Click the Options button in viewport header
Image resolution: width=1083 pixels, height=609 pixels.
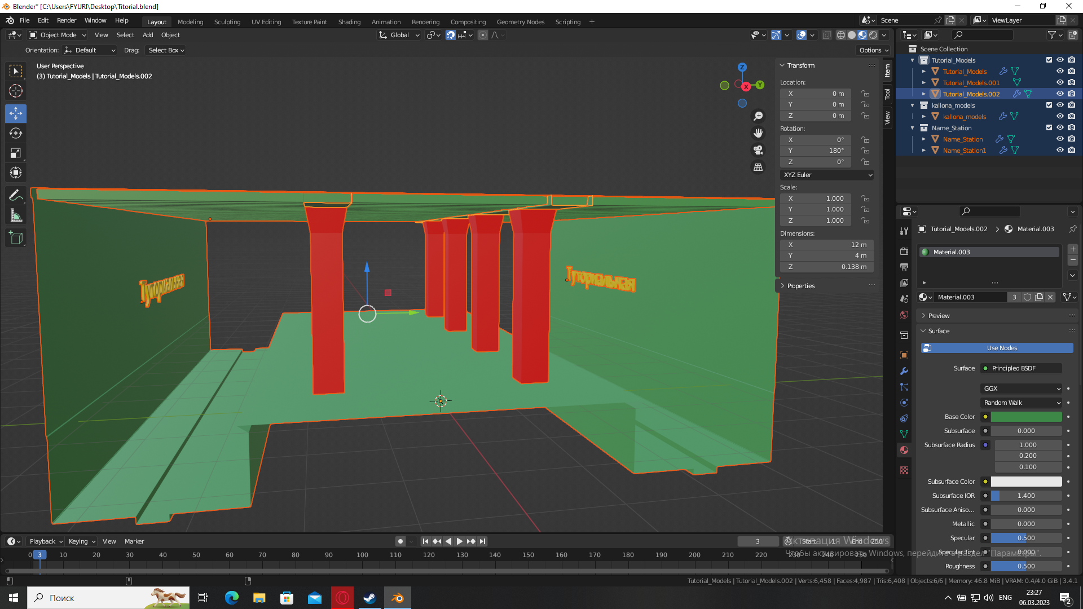[x=873, y=50]
